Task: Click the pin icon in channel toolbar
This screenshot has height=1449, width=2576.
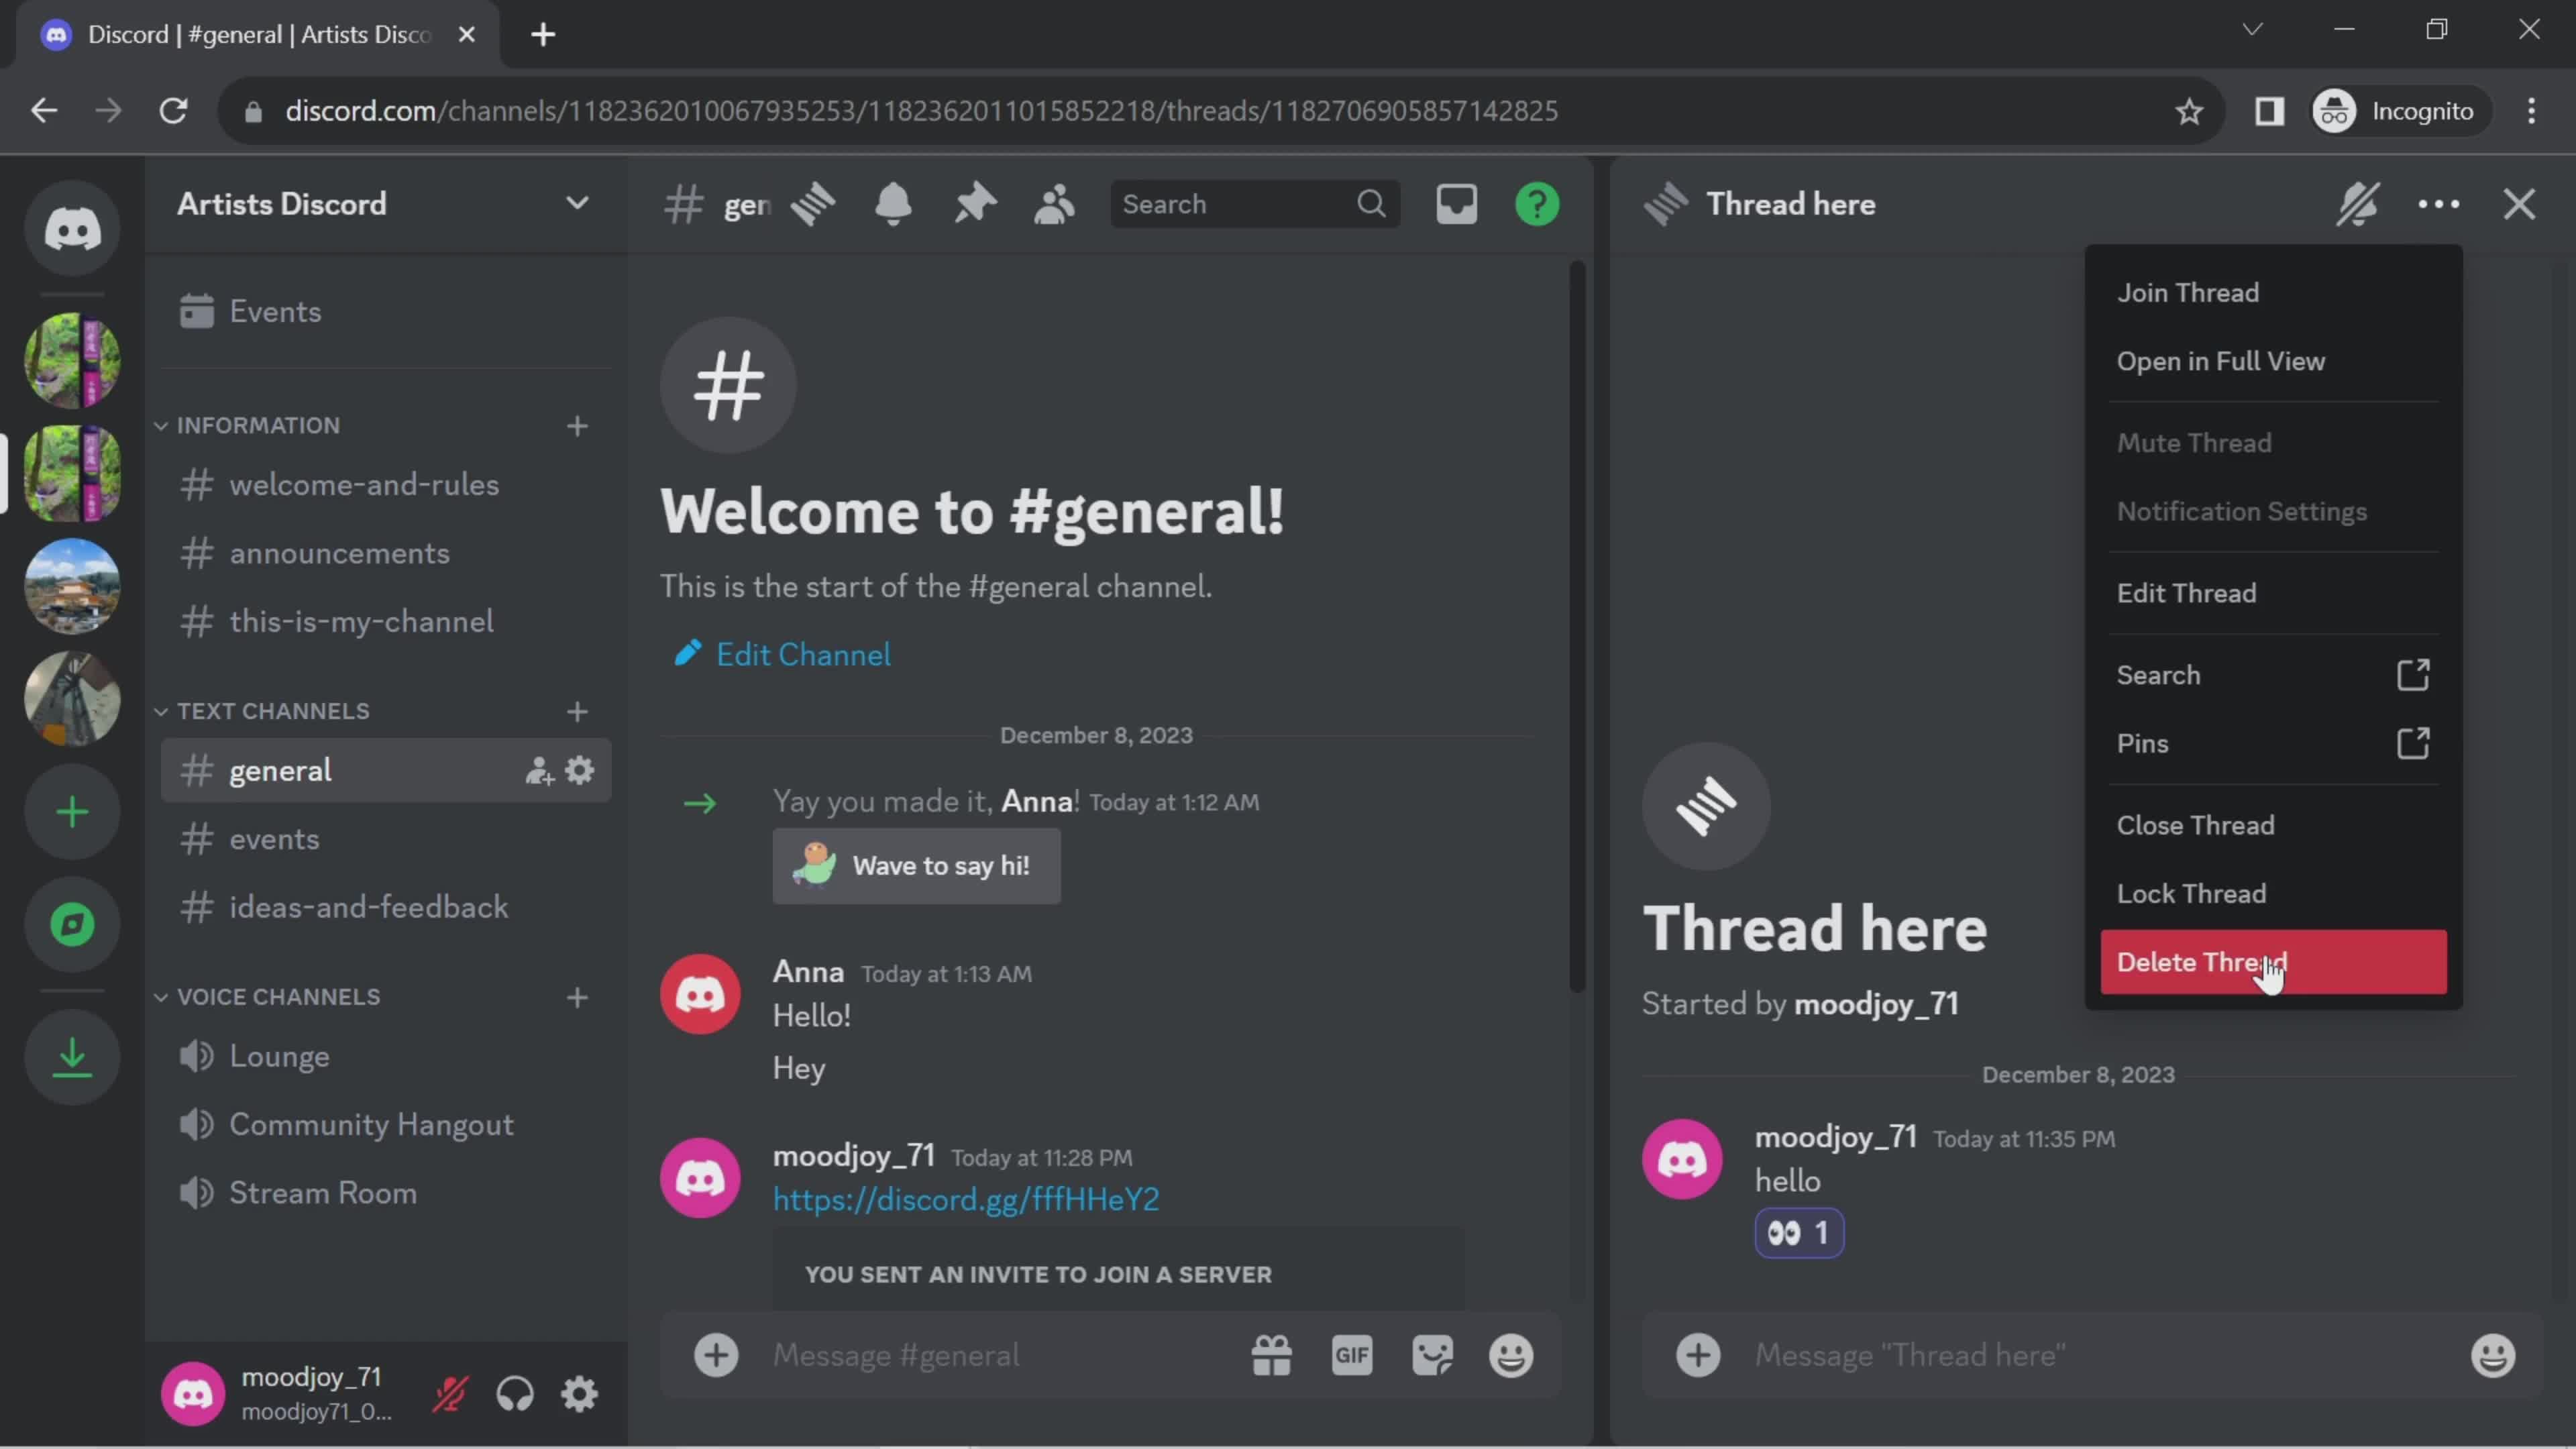Action: point(975,203)
